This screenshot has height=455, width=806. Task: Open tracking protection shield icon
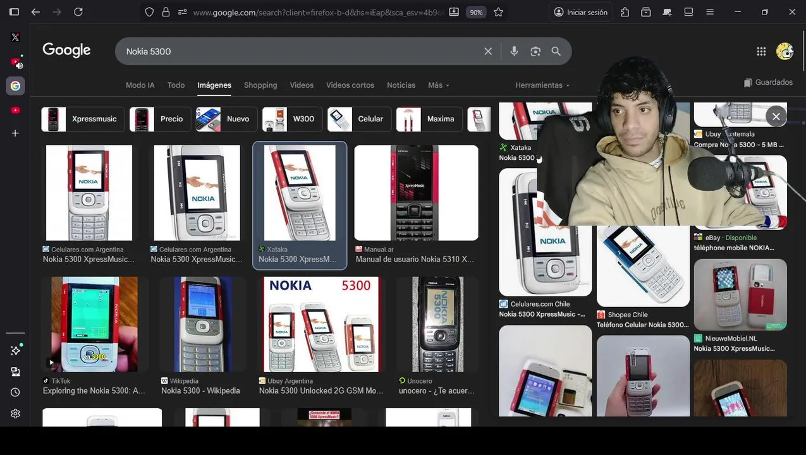[149, 12]
